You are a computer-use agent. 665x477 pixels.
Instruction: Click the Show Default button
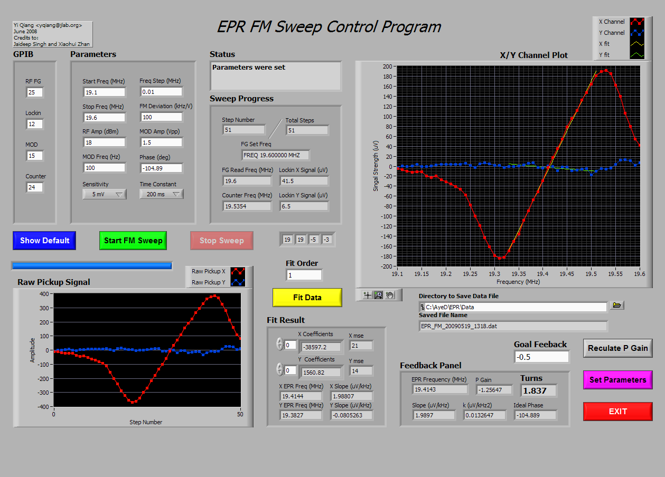coord(45,241)
